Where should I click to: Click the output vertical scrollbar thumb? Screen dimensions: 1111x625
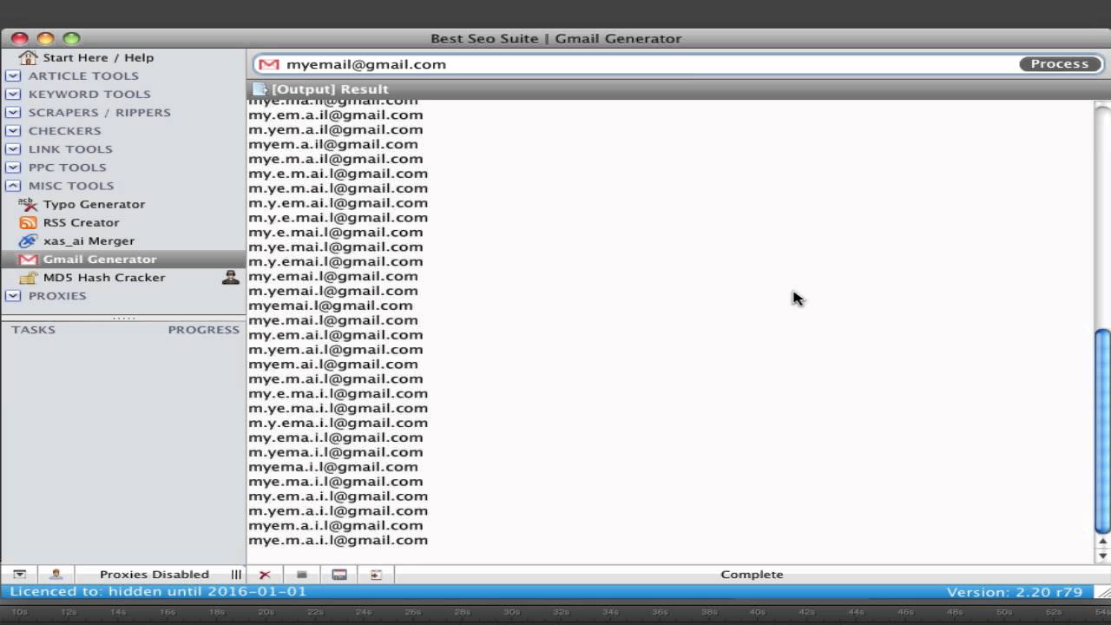point(1102,431)
